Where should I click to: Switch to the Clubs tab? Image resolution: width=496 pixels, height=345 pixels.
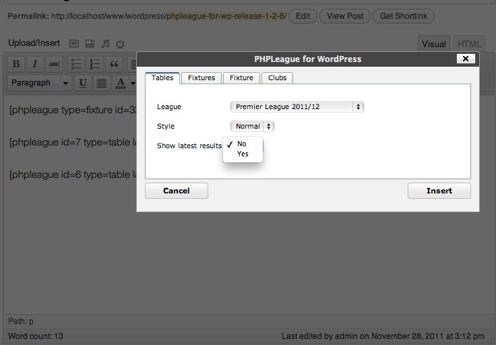click(x=277, y=77)
